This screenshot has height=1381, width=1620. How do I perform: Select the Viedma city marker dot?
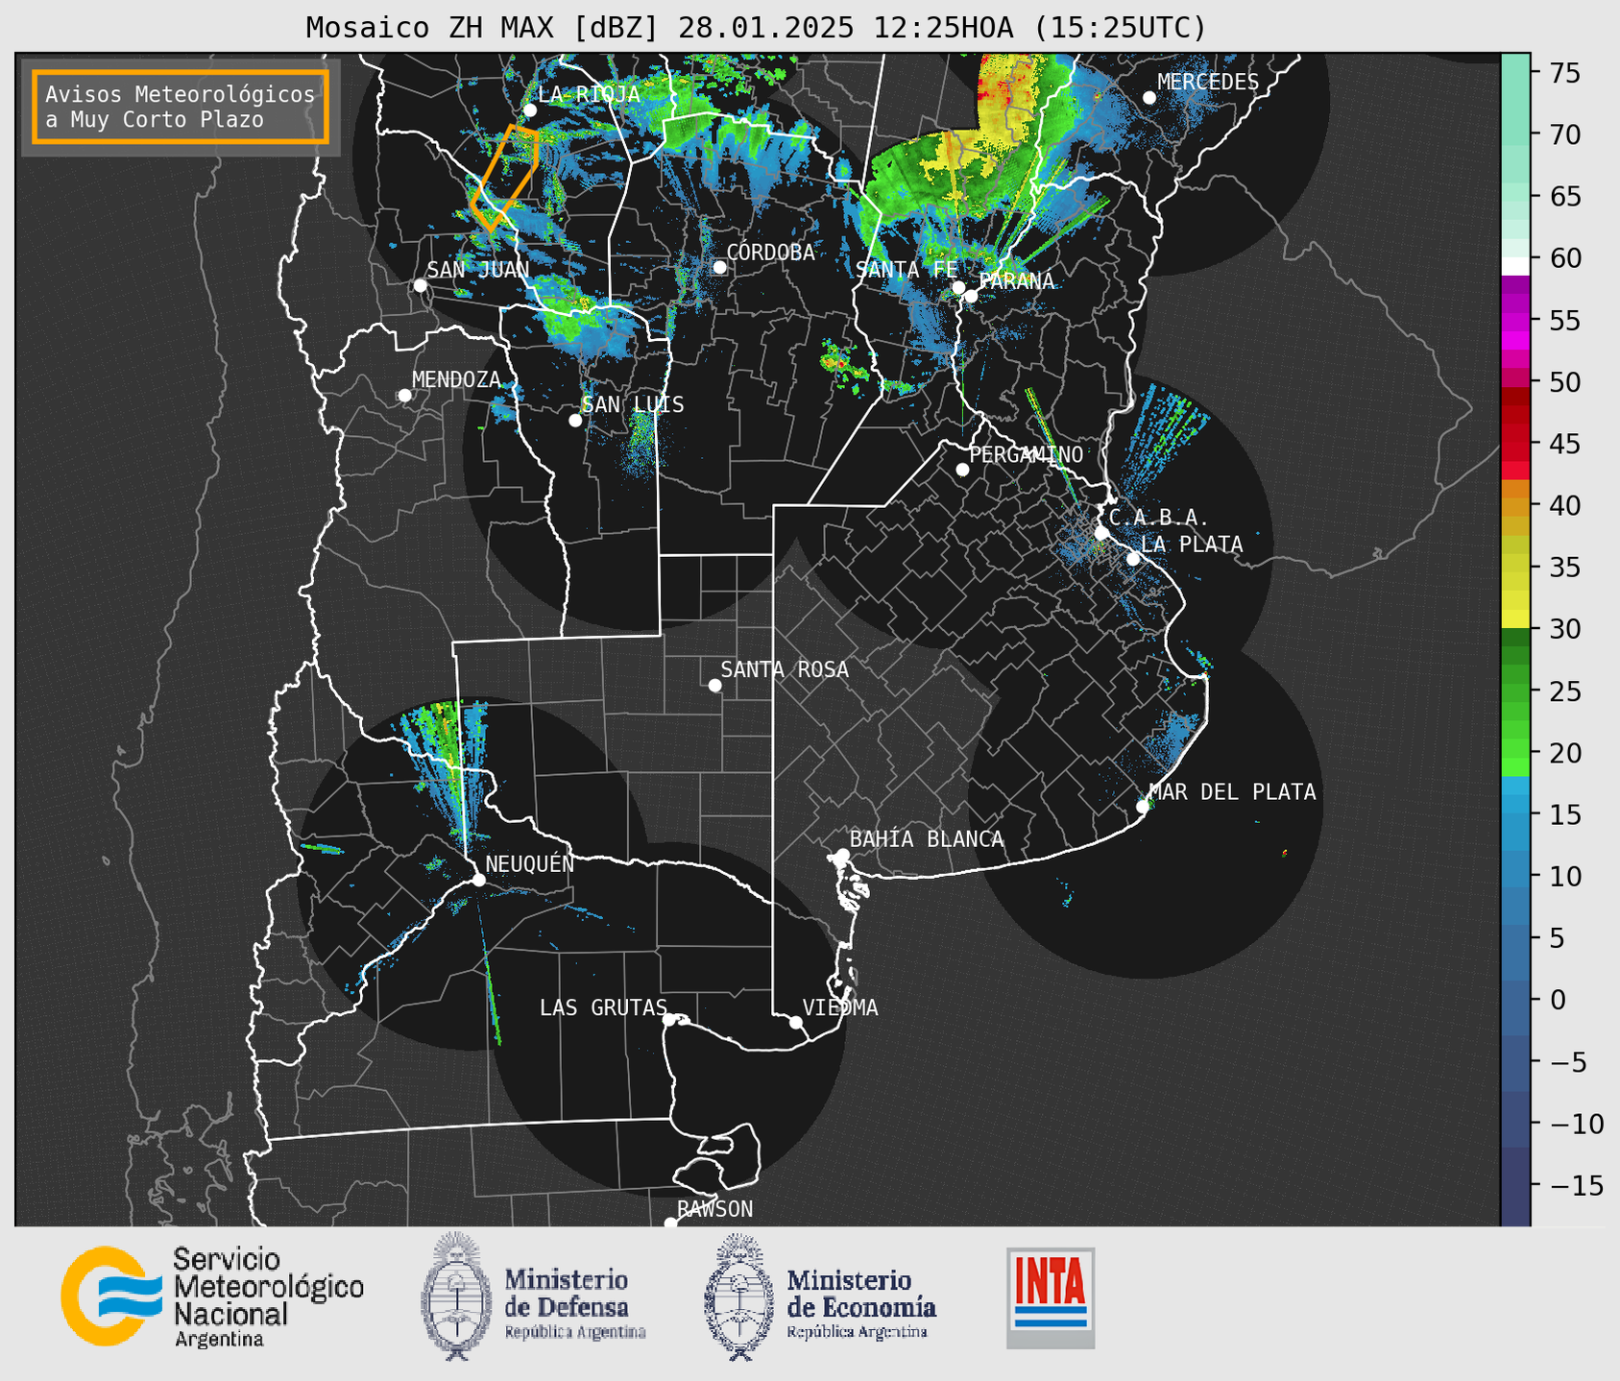click(796, 1022)
